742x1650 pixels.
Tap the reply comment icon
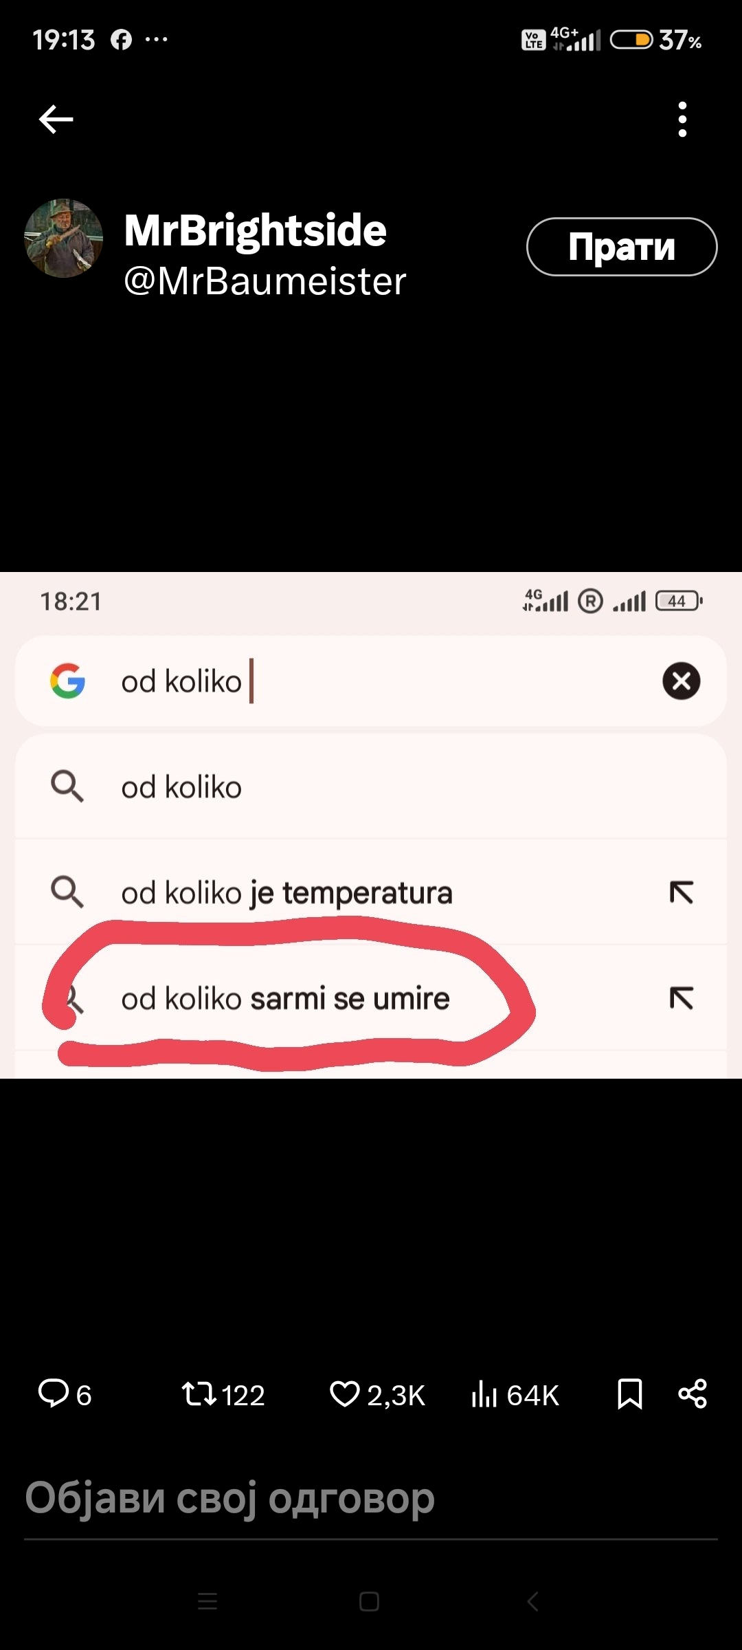click(54, 1394)
